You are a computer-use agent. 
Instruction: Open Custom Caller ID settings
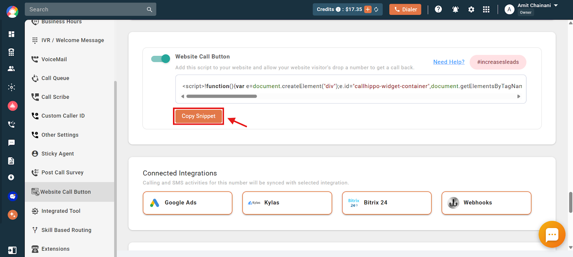click(x=69, y=116)
